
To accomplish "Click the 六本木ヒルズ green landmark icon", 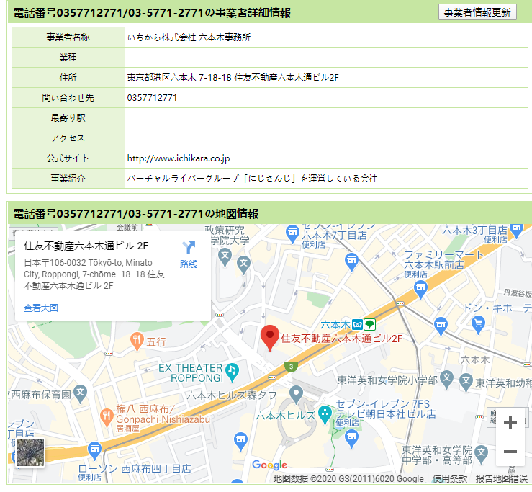I will pos(325,415).
